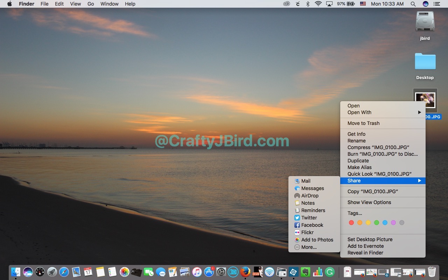The height and width of the screenshot is (280, 448).
Task: Open the Wi-Fi status menu
Action: click(x=318, y=4)
